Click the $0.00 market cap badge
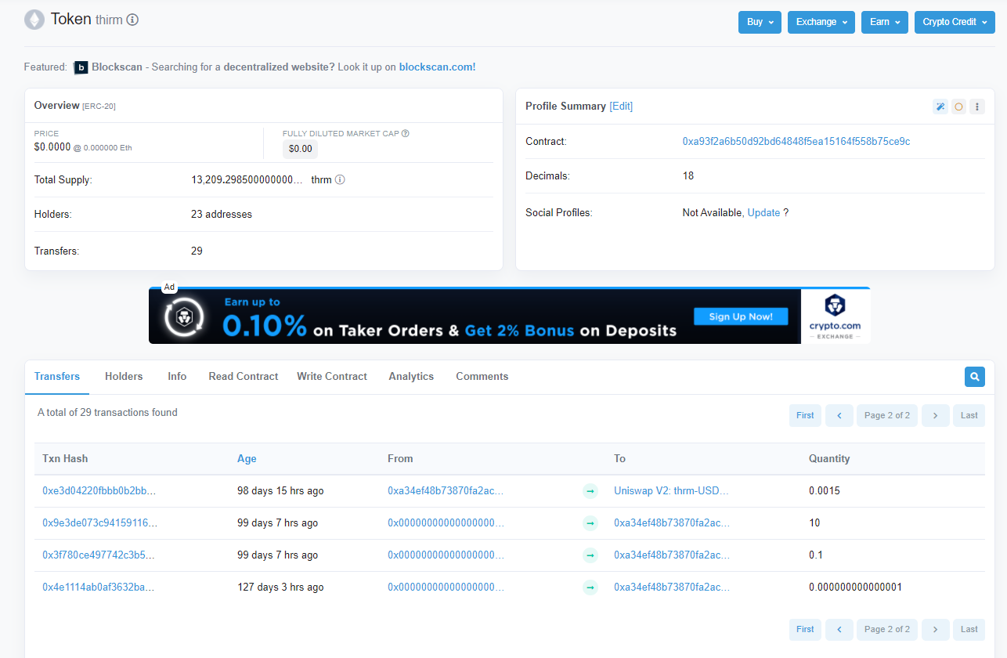This screenshot has width=1007, height=658. pos(300,149)
